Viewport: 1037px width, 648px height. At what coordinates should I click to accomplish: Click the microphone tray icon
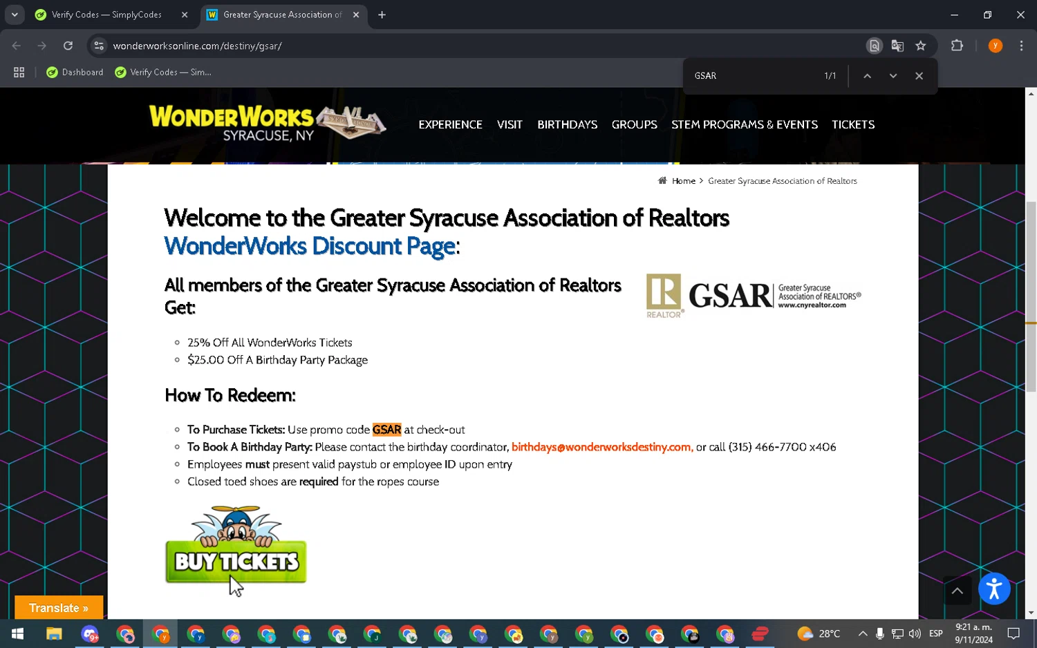coord(880,633)
